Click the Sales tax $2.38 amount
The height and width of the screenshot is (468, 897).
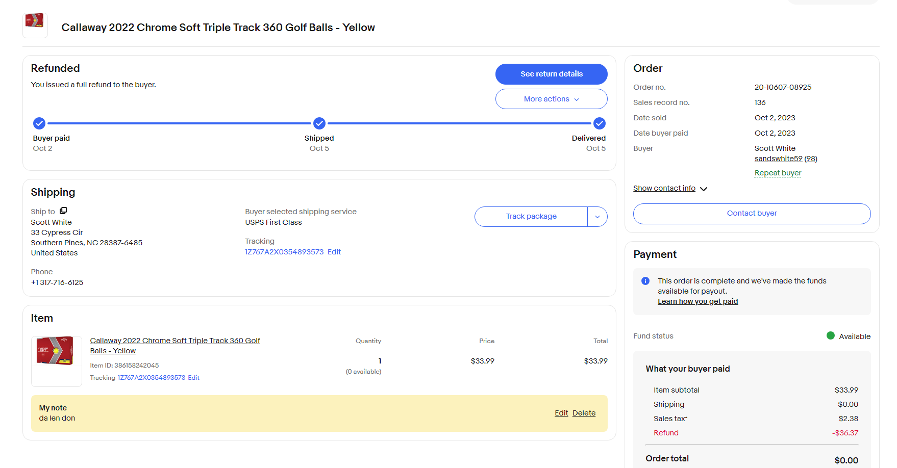point(848,419)
